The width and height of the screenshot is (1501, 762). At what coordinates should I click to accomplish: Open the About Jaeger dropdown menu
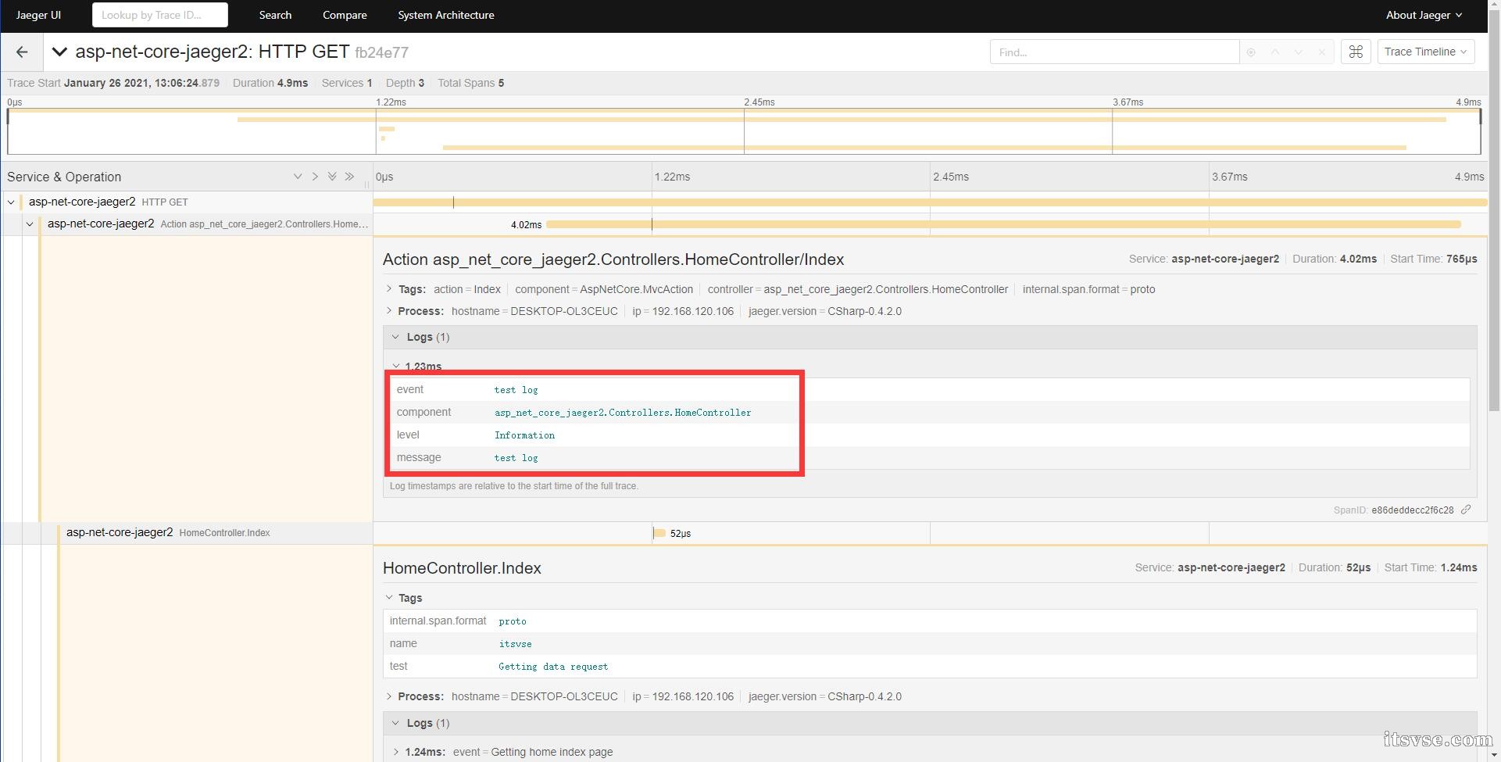1424,15
